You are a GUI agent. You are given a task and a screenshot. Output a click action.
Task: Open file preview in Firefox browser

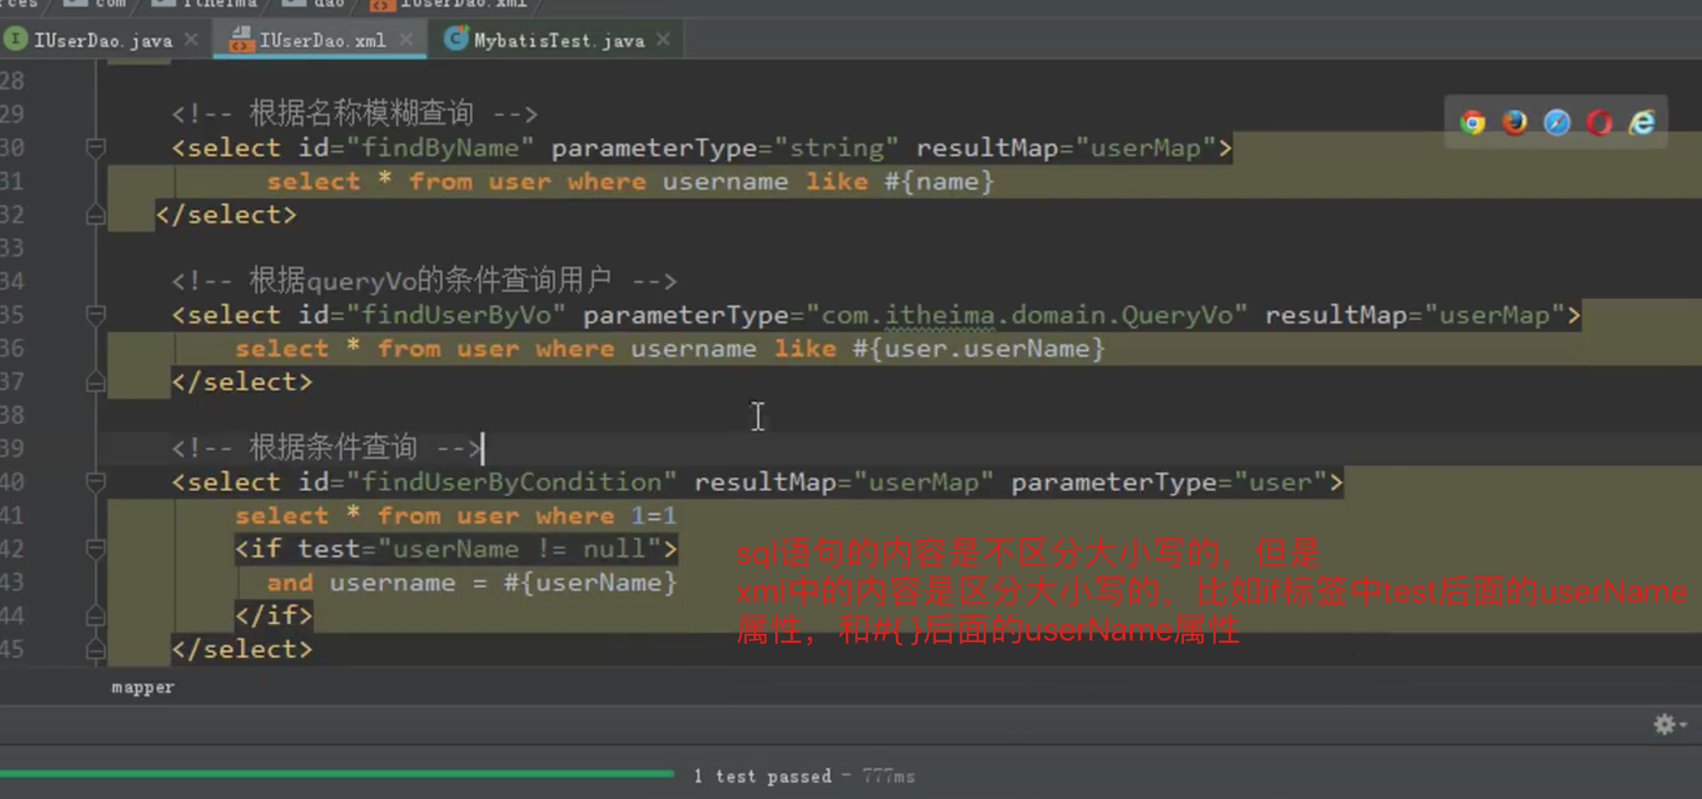pyautogui.click(x=1514, y=123)
